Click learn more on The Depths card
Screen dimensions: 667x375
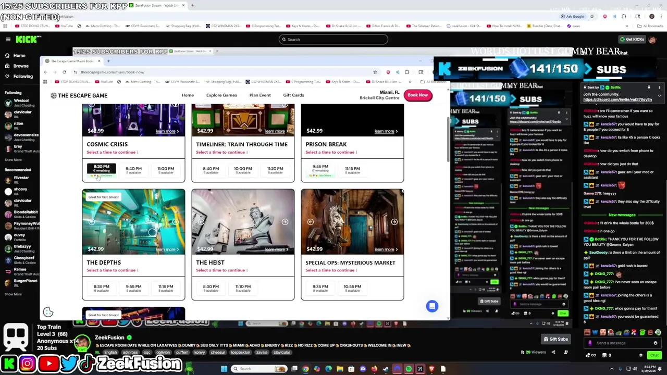[167, 249]
